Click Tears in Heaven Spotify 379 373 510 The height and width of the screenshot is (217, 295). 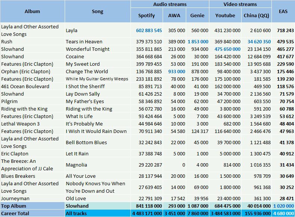click(x=149, y=41)
